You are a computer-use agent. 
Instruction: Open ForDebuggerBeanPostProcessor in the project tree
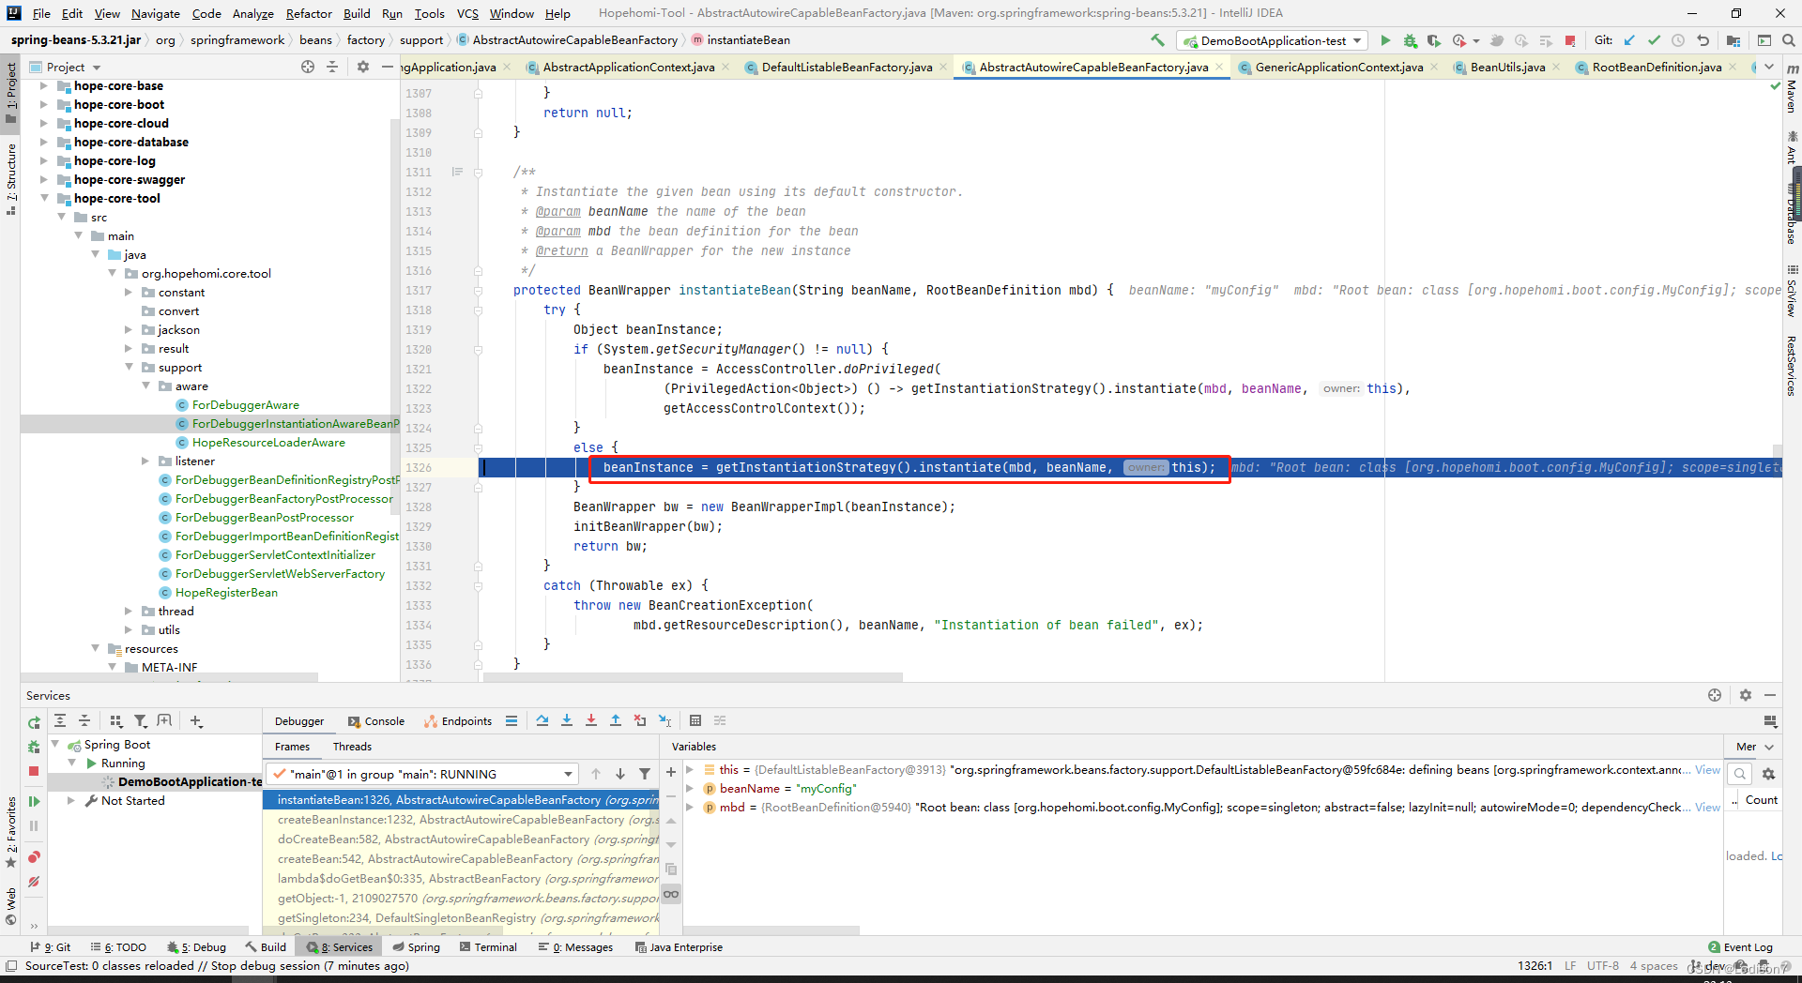(264, 517)
